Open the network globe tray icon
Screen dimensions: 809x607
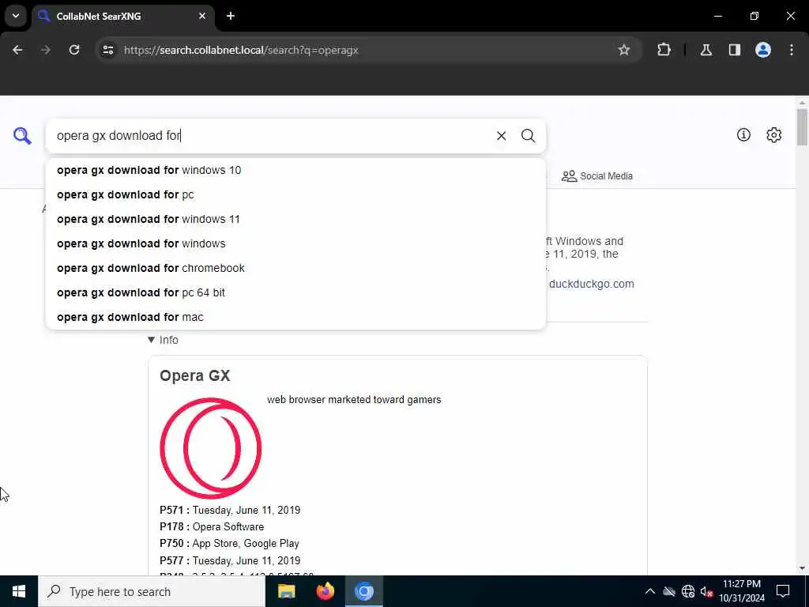point(688,591)
